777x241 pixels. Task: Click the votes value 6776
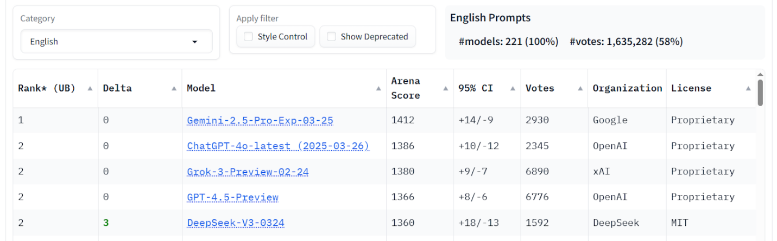tap(537, 197)
